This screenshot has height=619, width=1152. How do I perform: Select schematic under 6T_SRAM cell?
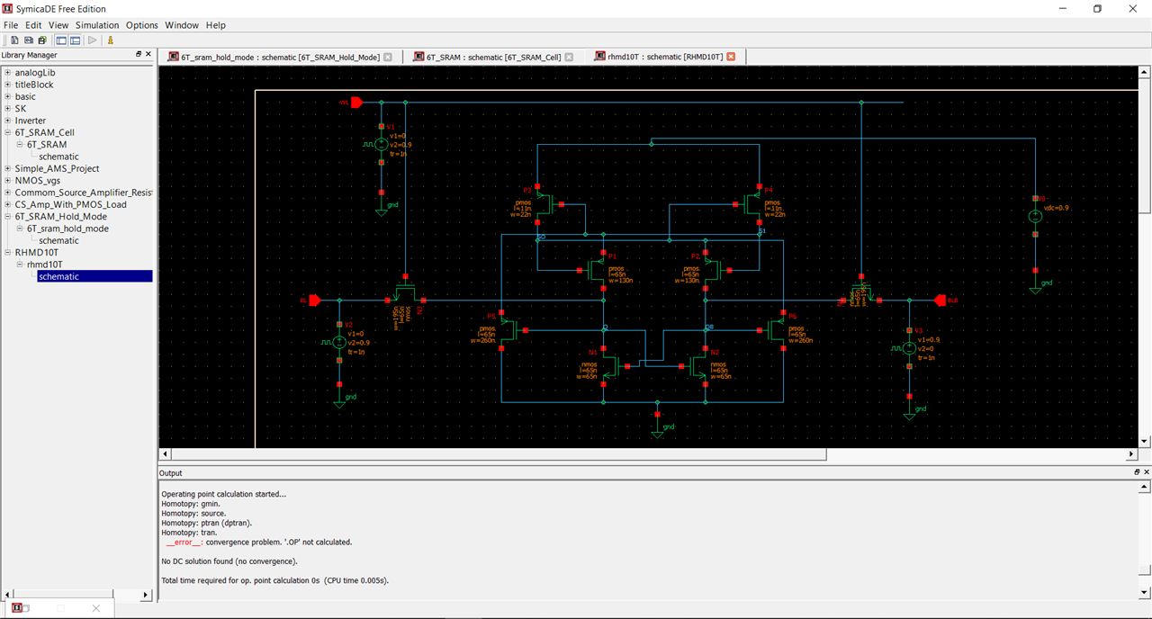(x=58, y=157)
